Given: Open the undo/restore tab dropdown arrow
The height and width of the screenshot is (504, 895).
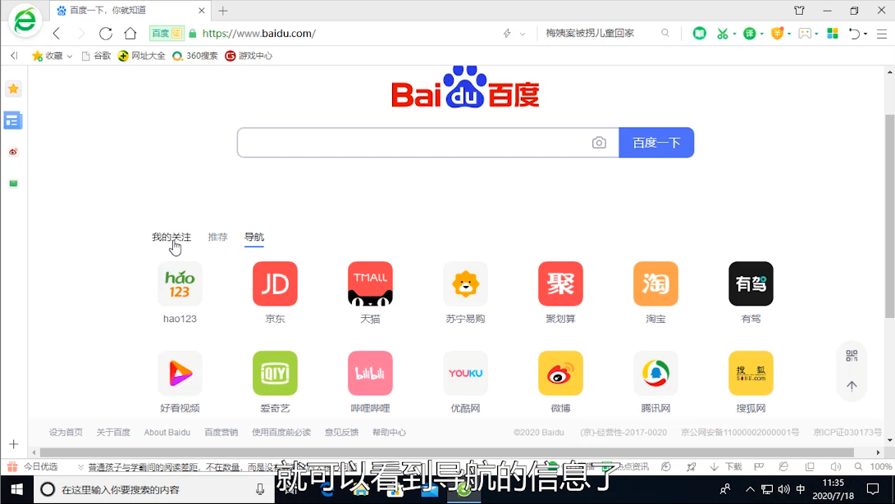Looking at the screenshot, I should 866,34.
